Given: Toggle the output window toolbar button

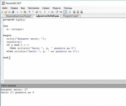Looking at the screenshot, I should tap(65, 12).
